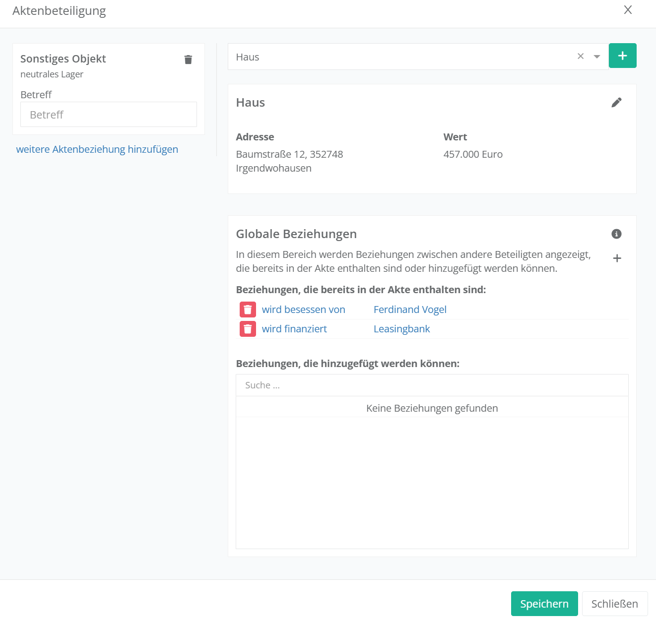
Task: Edit the Haus details with pencil icon
Action: point(616,103)
